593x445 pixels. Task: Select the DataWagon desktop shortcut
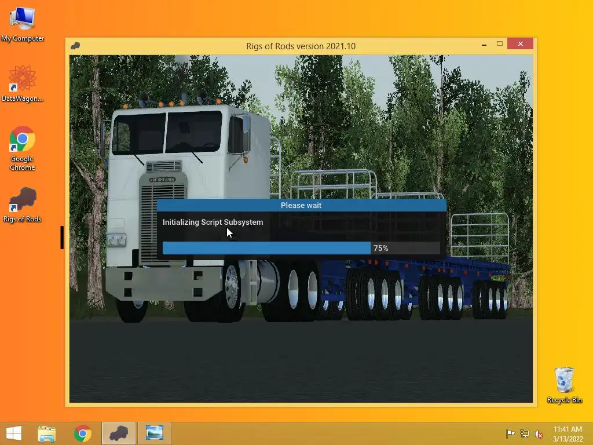(23, 83)
